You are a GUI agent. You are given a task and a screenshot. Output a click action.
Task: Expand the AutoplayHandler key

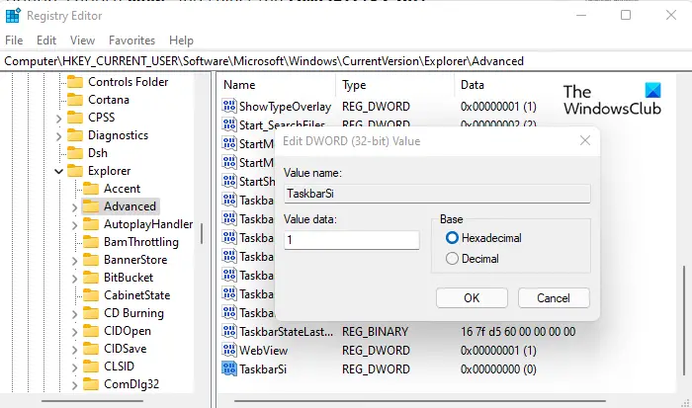[74, 225]
